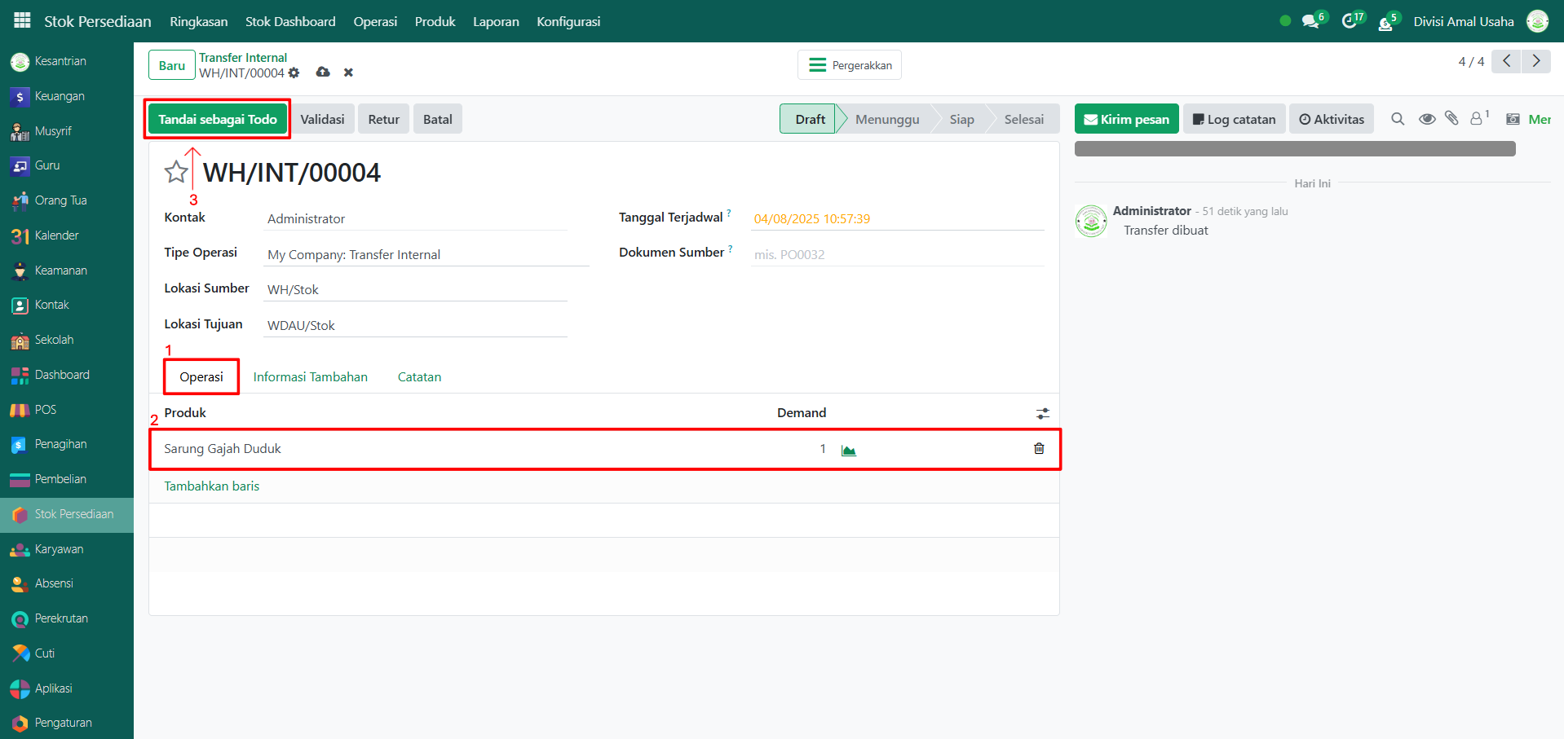Open the Tipe Operasi selection field
Viewport: 1564px width, 739px height.
point(426,255)
